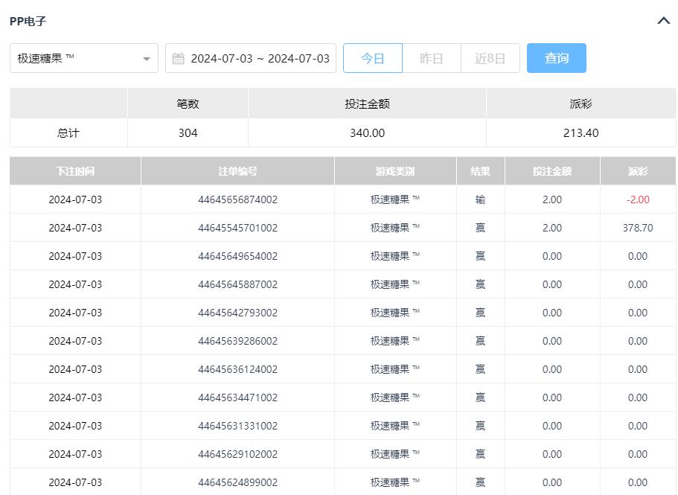This screenshot has height=495, width=678.
Task: Click the 378.70 payout value
Action: click(x=637, y=228)
